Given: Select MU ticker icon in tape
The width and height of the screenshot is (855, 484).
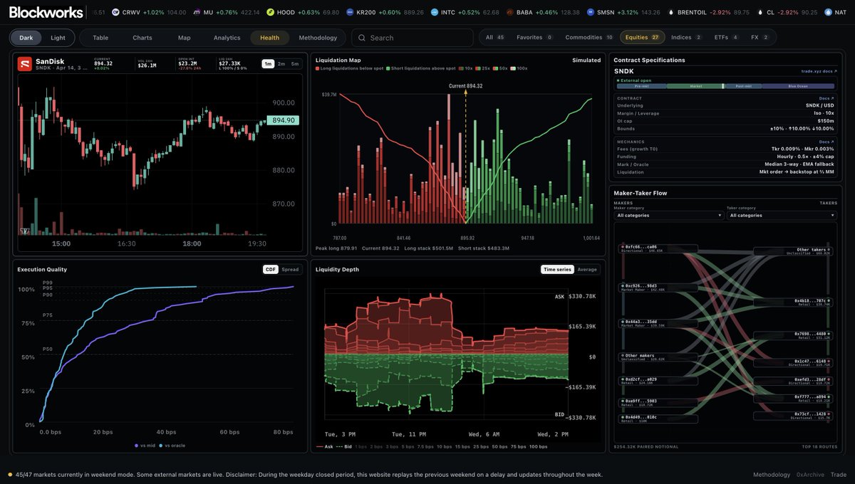Looking at the screenshot, I should 197,12.
